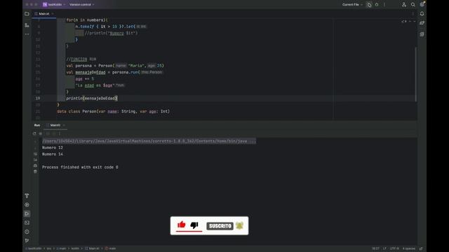Image resolution: width=449 pixels, height=252 pixels.
Task: Open line and column 19:27 indicator
Action: [375, 248]
